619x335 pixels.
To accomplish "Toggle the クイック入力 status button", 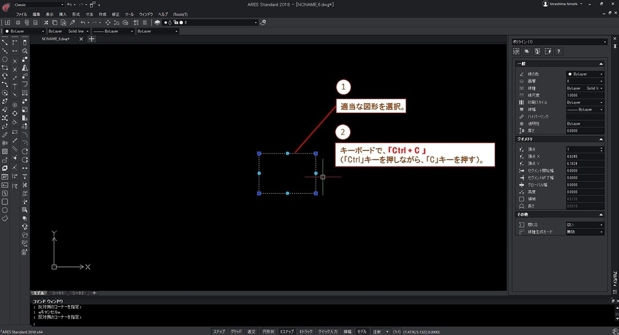I will tap(328, 331).
